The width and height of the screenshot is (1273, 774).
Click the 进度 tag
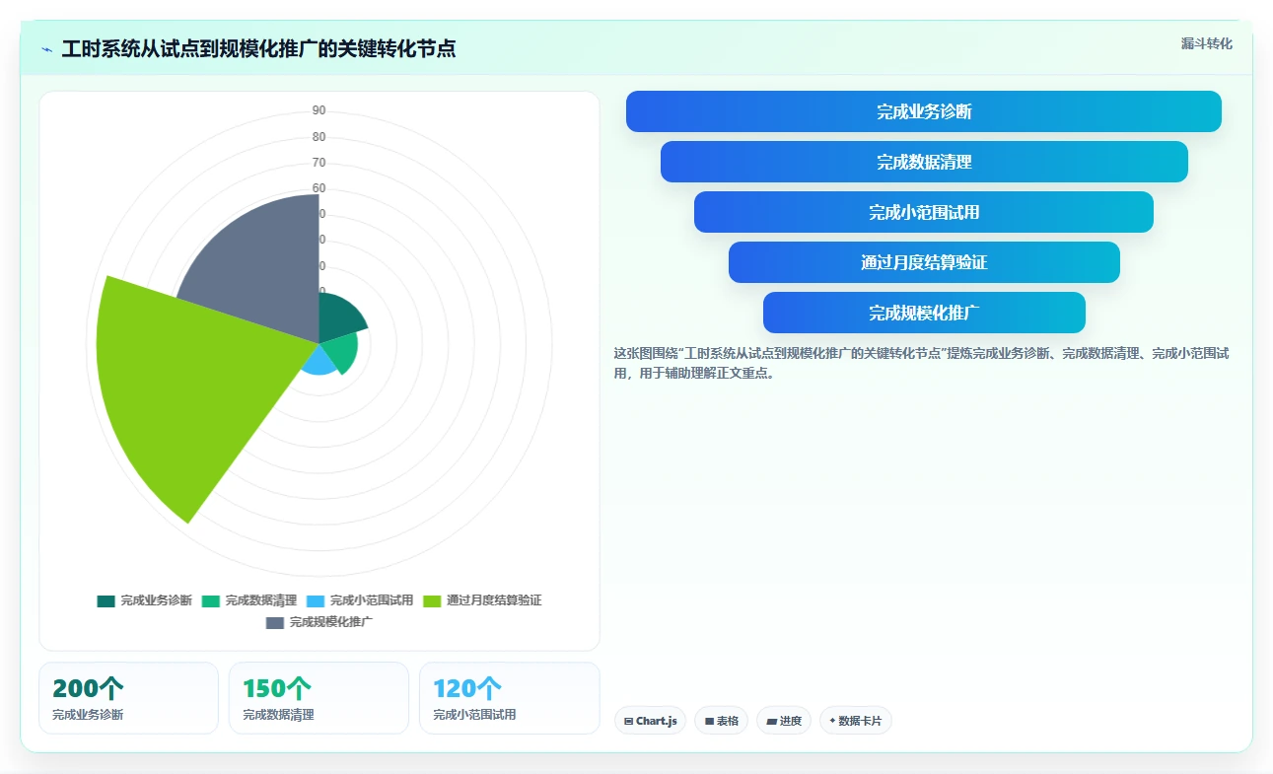coord(784,721)
